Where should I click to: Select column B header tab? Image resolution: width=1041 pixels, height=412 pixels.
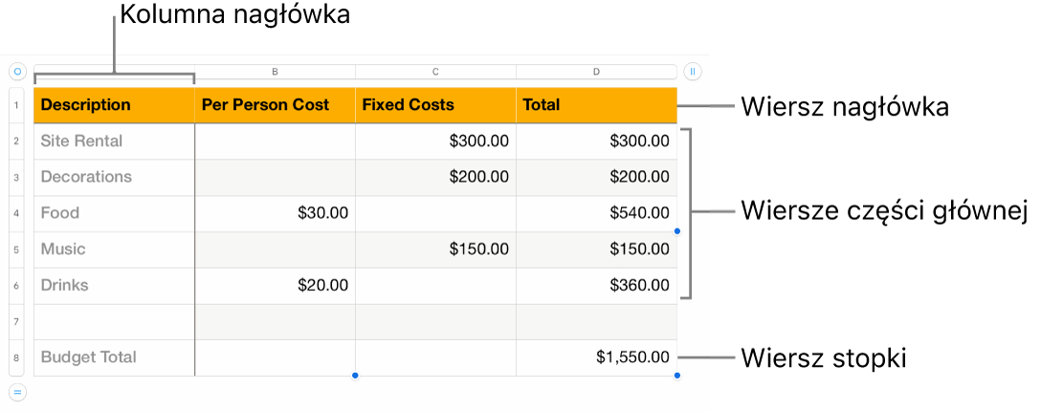[x=275, y=72]
